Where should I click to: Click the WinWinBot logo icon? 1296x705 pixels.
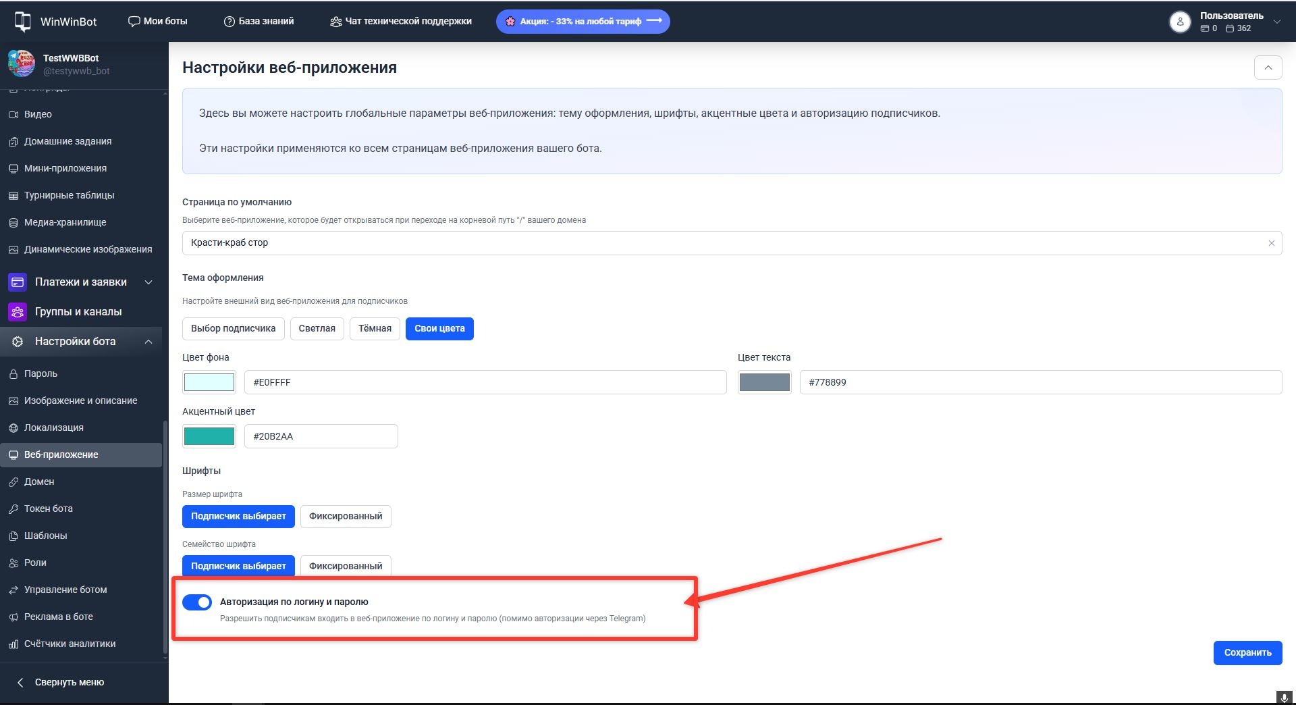[x=22, y=22]
